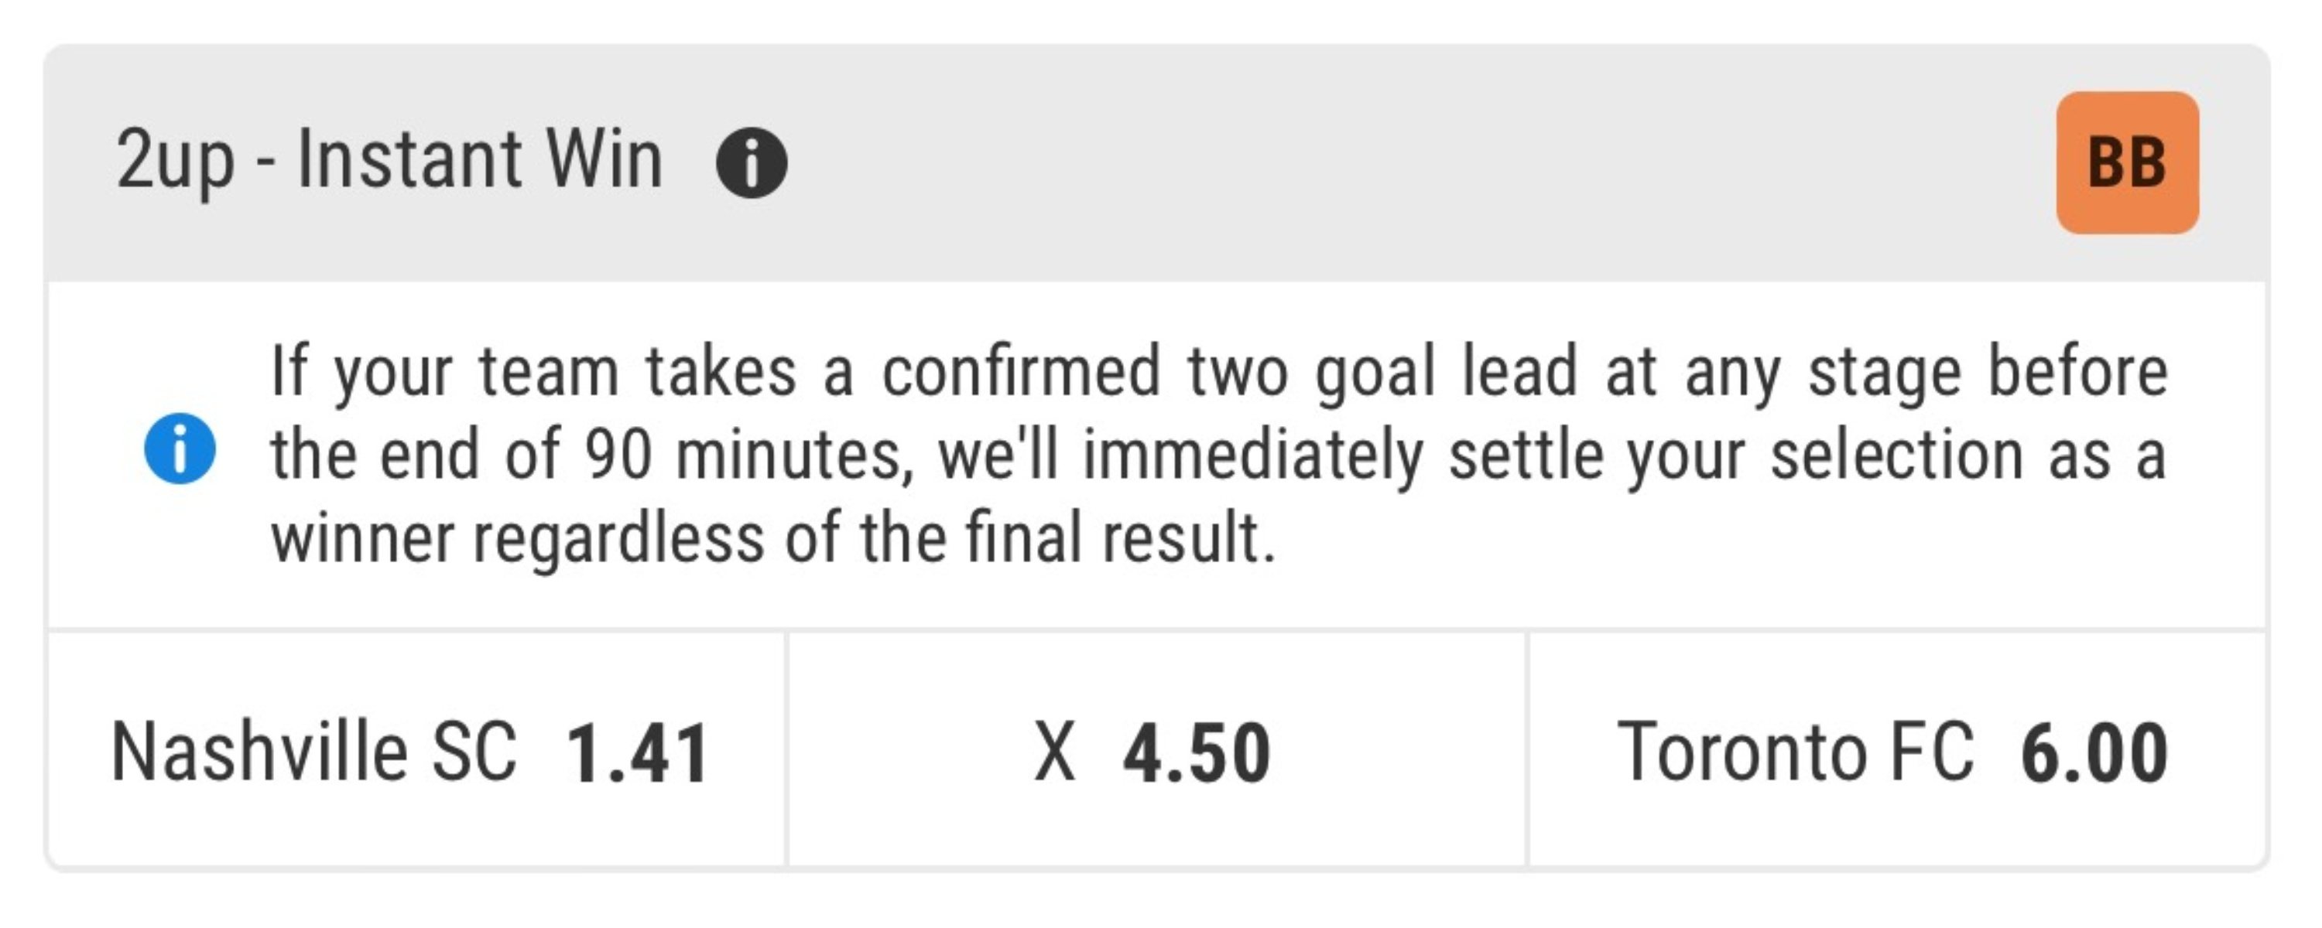The height and width of the screenshot is (928, 2322).
Task: Toggle the Toronto FC 6.00 selection
Action: tap(1896, 750)
